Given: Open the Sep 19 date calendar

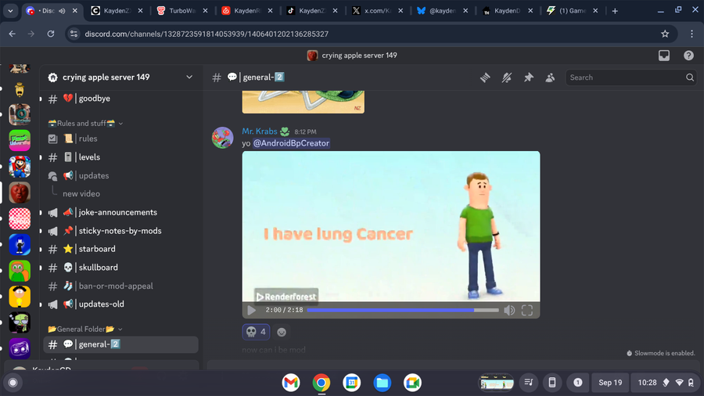Looking at the screenshot, I should (x=609, y=383).
